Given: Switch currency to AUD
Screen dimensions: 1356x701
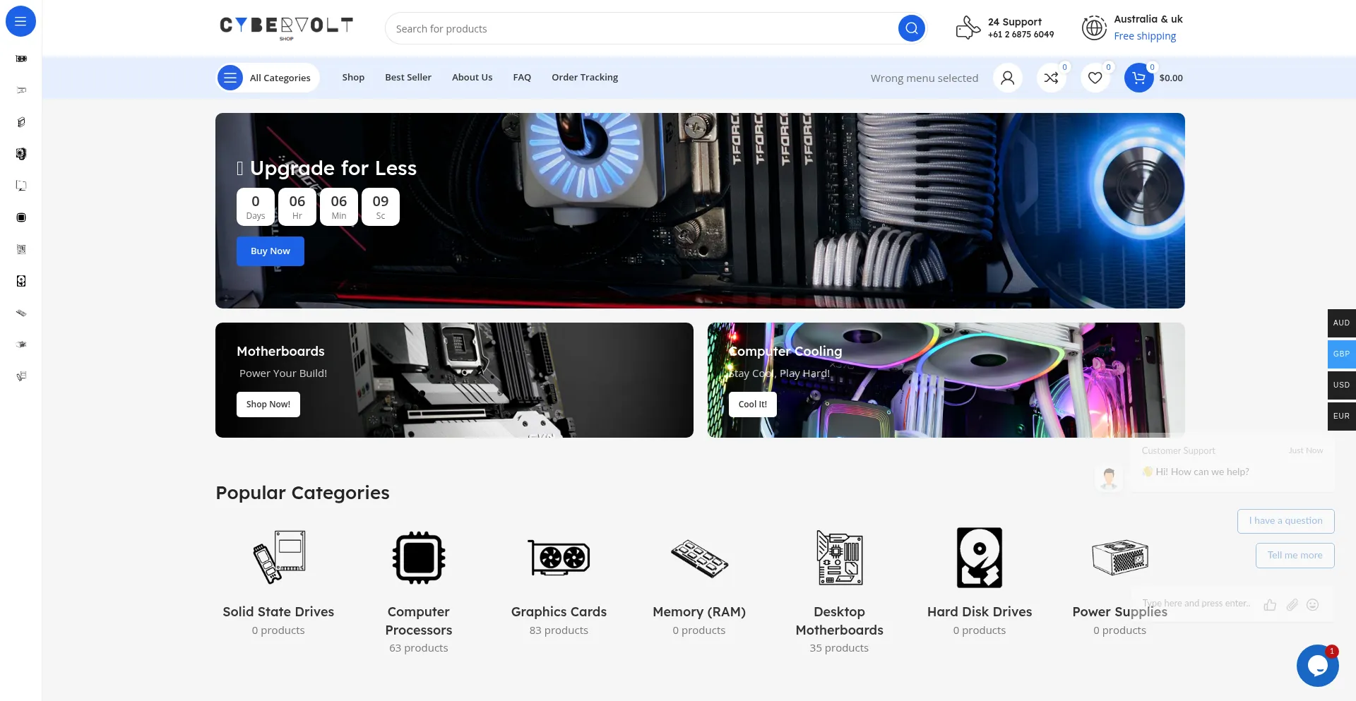Looking at the screenshot, I should pyautogui.click(x=1341, y=323).
